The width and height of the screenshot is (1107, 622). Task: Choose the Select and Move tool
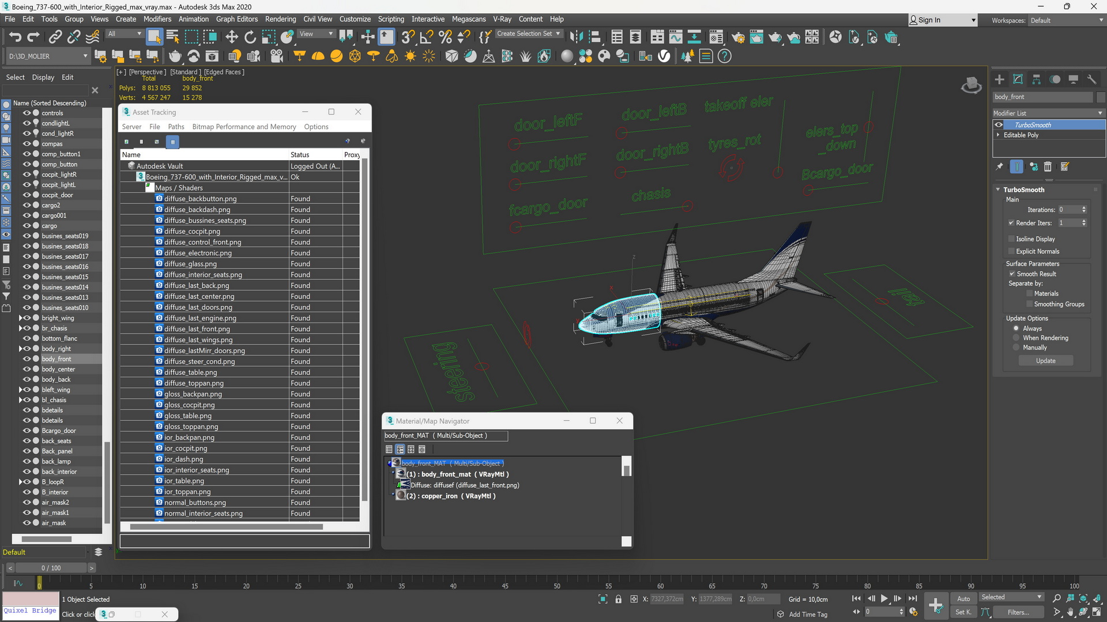point(231,37)
